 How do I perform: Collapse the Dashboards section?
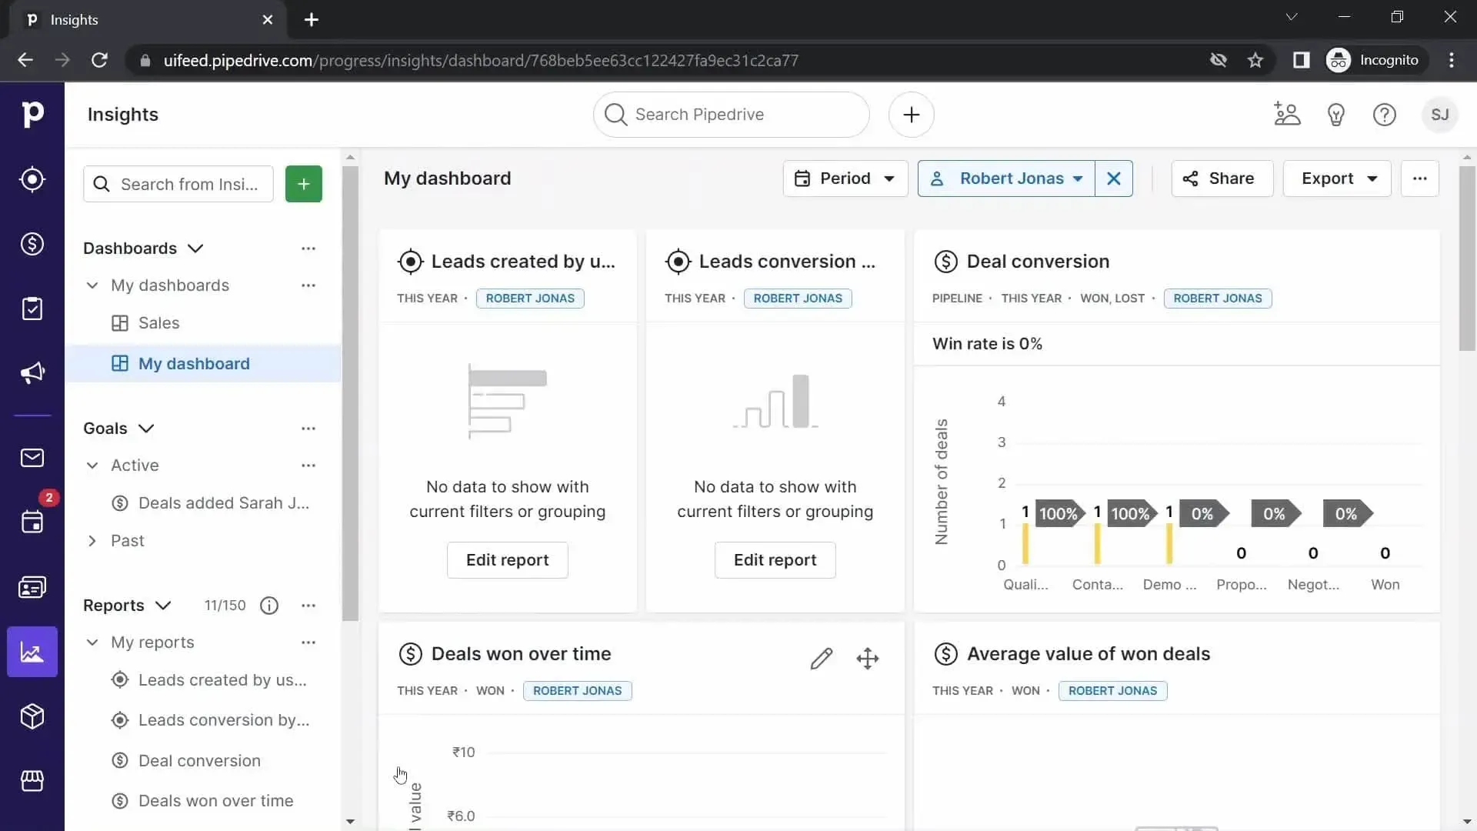(195, 249)
